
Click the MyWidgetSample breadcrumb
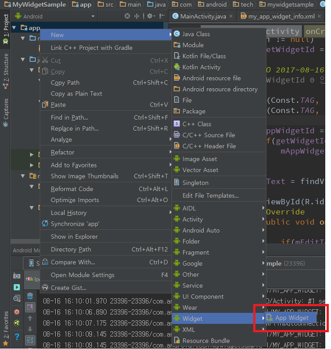point(35,4)
